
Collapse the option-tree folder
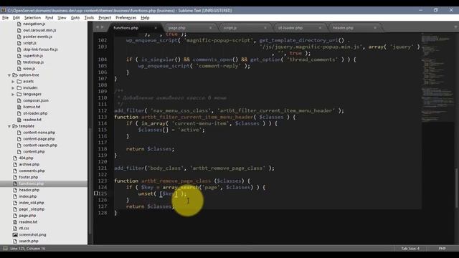9,75
